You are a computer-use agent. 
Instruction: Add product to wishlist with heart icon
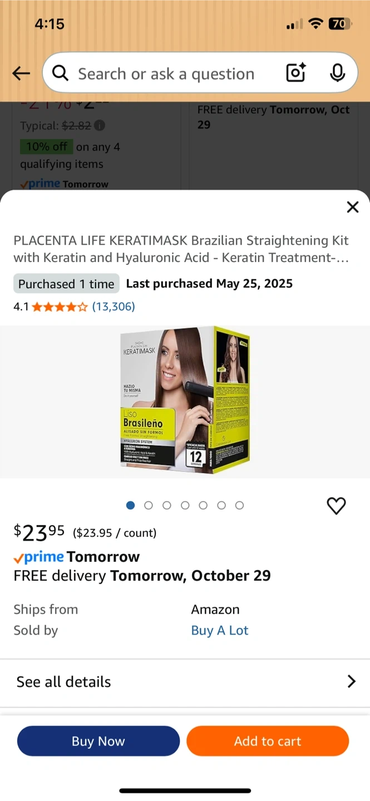(x=336, y=506)
